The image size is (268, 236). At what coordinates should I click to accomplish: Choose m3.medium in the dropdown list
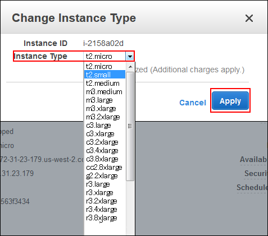pos(105,91)
